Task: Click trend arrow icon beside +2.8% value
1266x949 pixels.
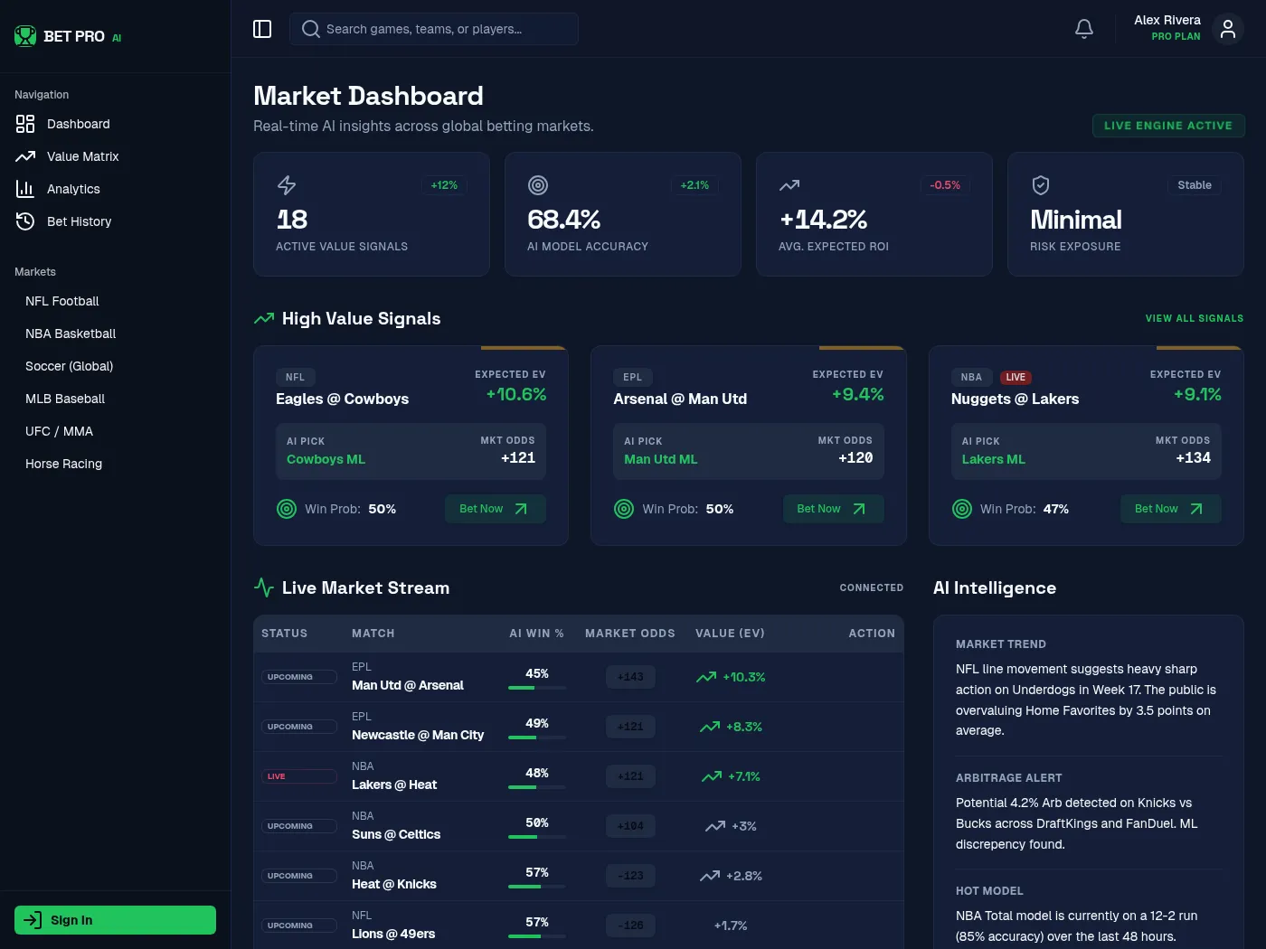Action: coord(710,876)
